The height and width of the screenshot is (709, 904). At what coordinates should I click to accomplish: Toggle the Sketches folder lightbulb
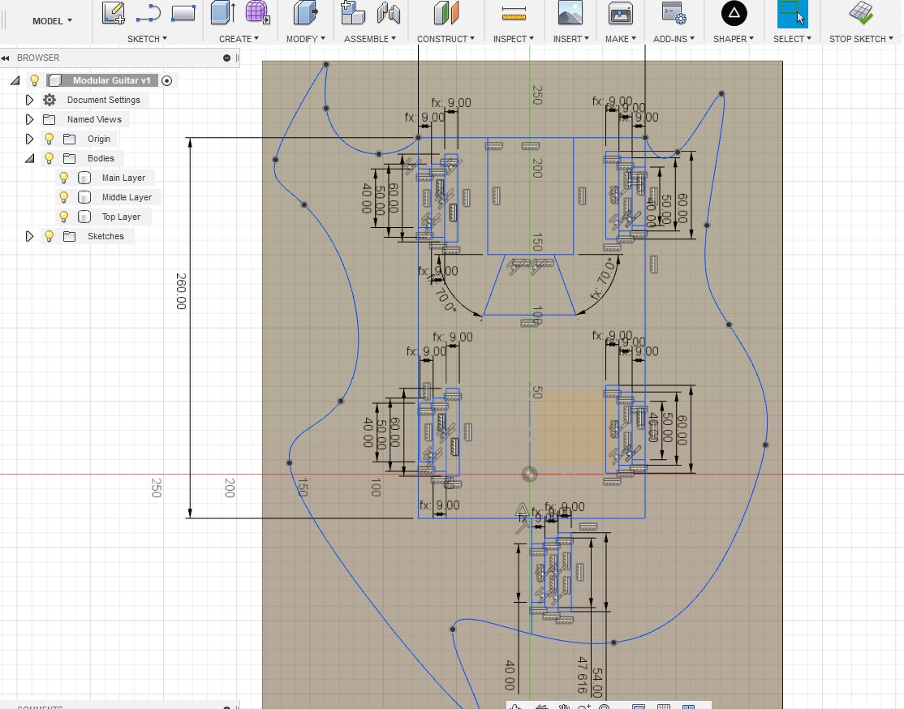pyautogui.click(x=49, y=236)
